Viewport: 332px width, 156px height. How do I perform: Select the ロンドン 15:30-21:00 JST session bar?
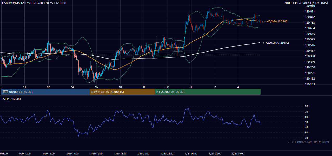tap(122, 92)
